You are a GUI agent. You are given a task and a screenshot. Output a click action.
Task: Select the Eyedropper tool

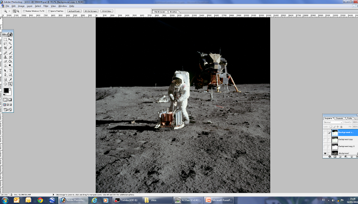10,80
